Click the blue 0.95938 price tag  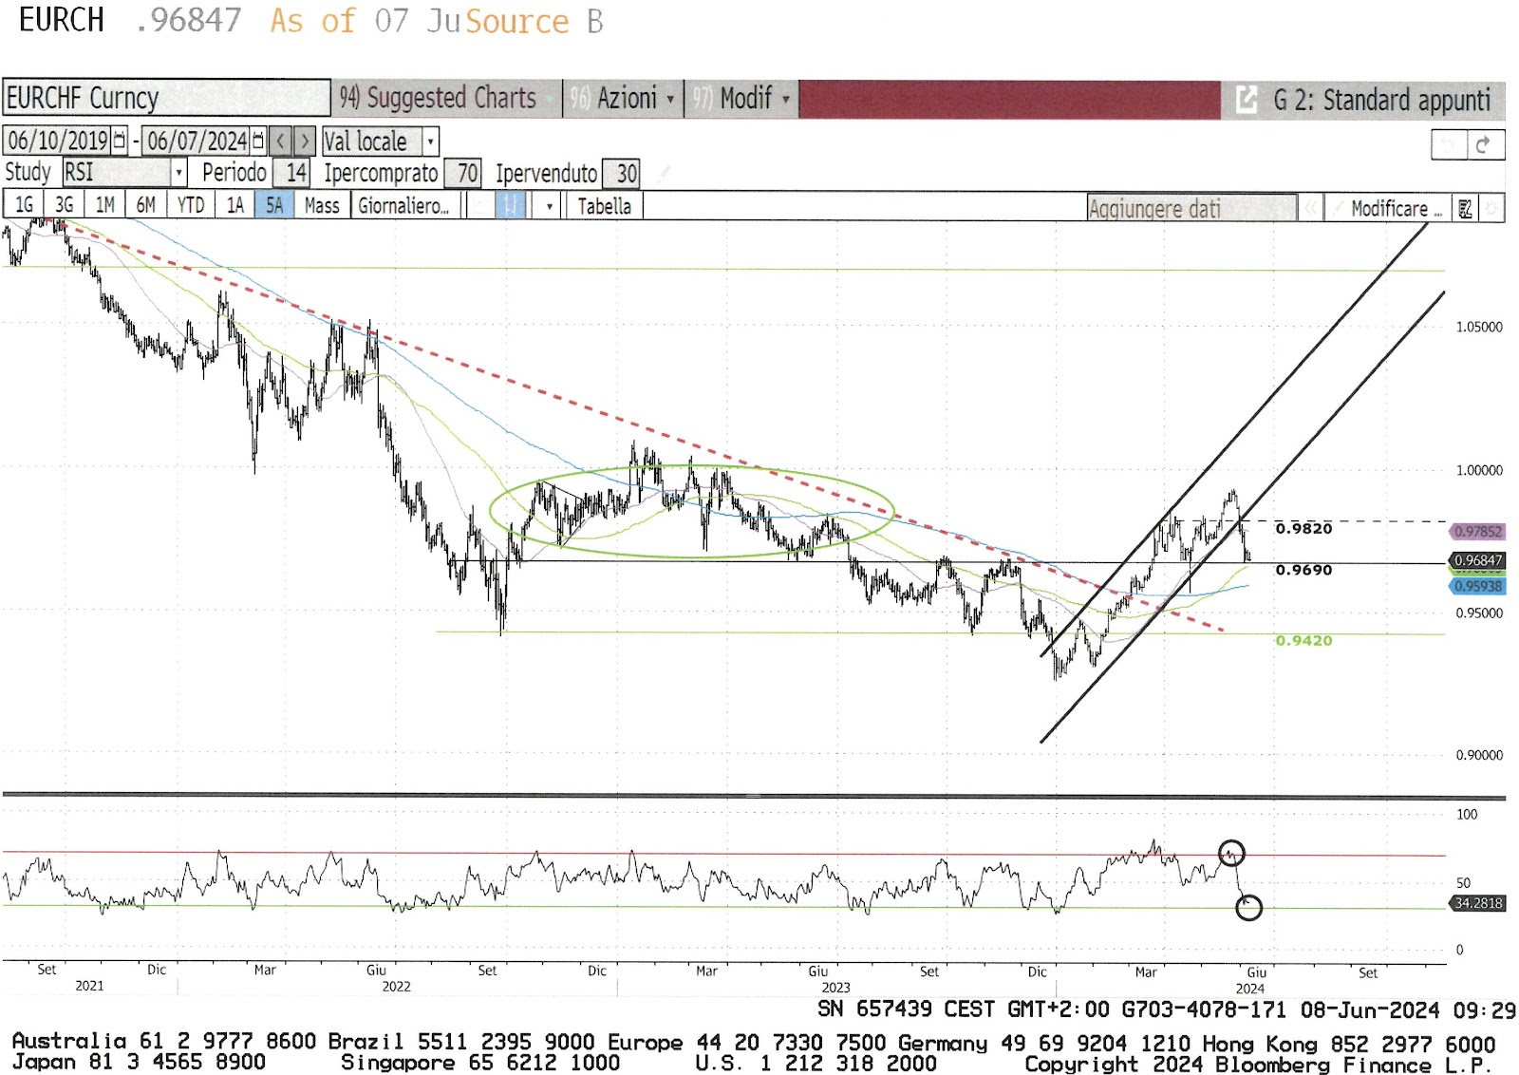point(1477,586)
